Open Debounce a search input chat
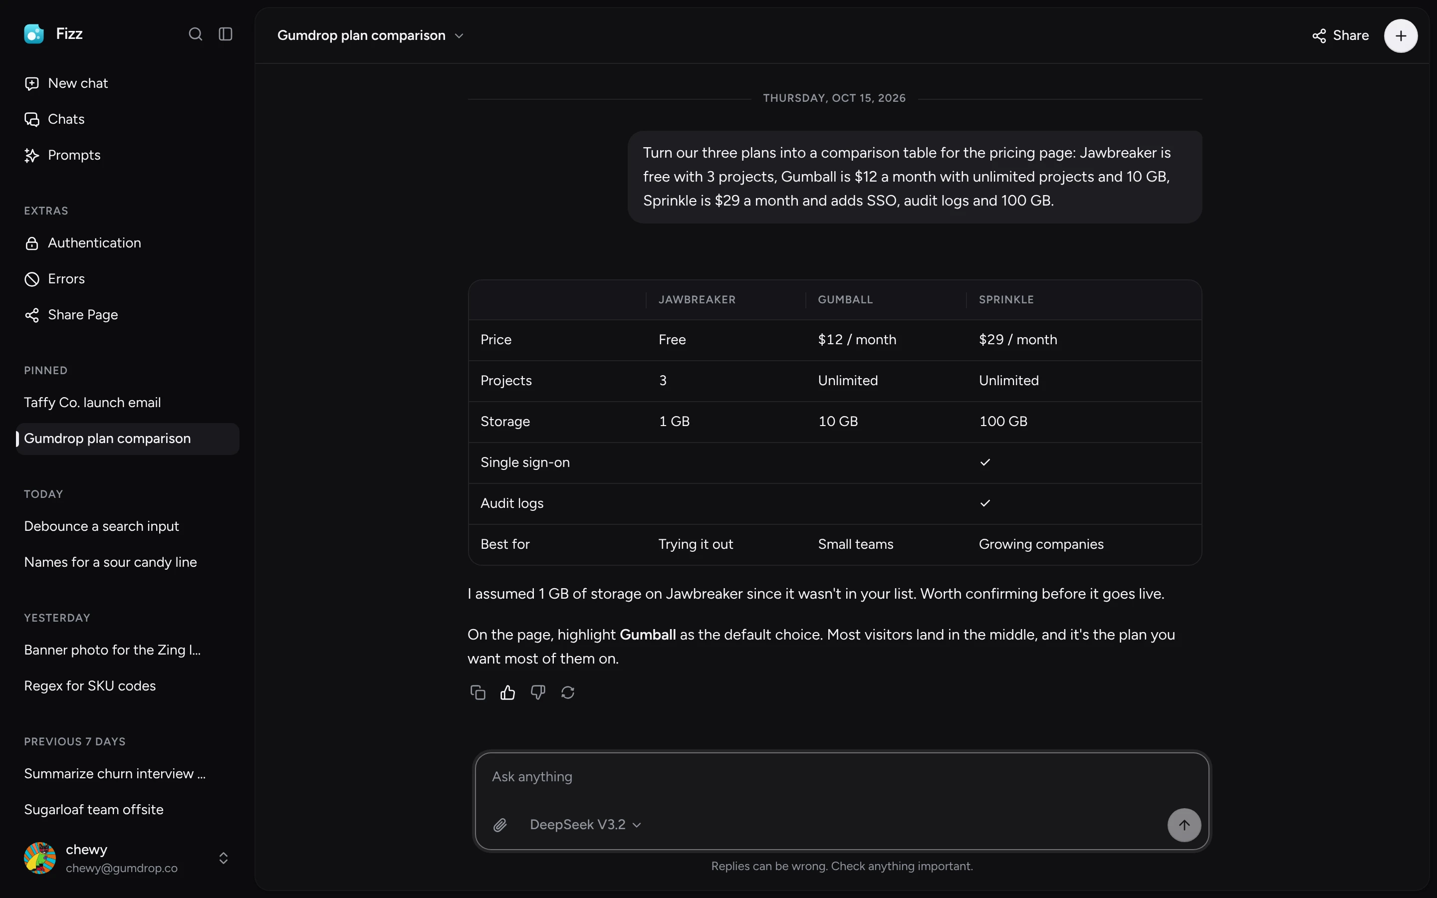The width and height of the screenshot is (1437, 898). coord(128,526)
